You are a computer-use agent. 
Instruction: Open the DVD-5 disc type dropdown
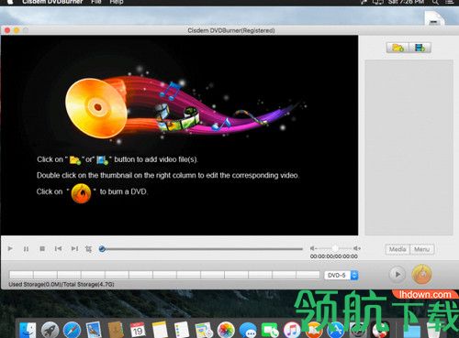pos(341,275)
